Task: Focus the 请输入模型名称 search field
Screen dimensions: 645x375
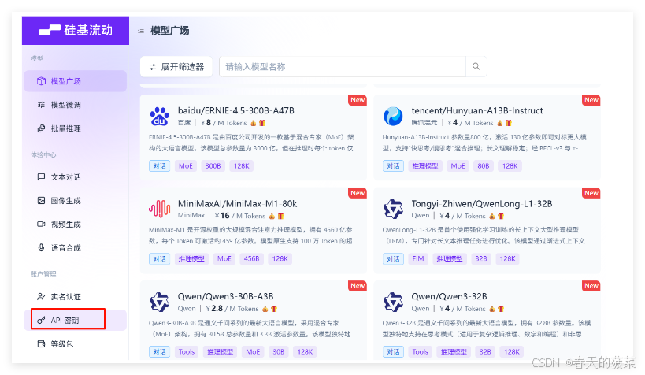Action: [x=343, y=67]
